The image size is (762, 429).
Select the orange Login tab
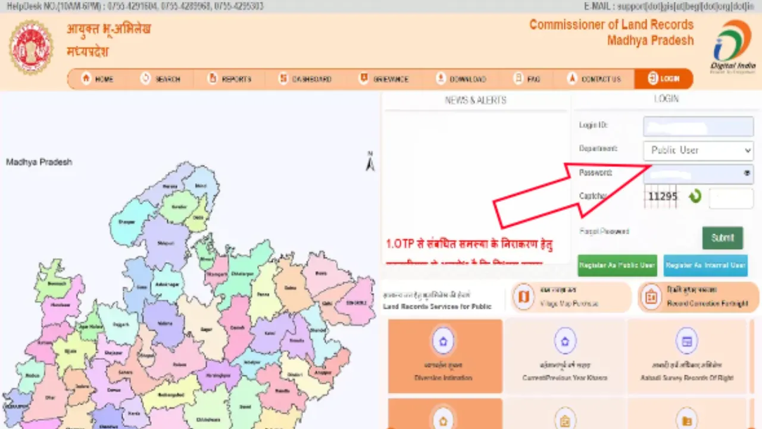(663, 79)
